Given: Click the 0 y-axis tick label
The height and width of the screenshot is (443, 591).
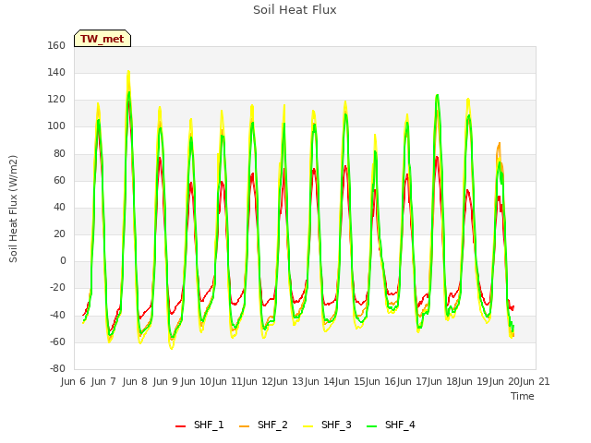Looking at the screenshot, I should 63,260.
